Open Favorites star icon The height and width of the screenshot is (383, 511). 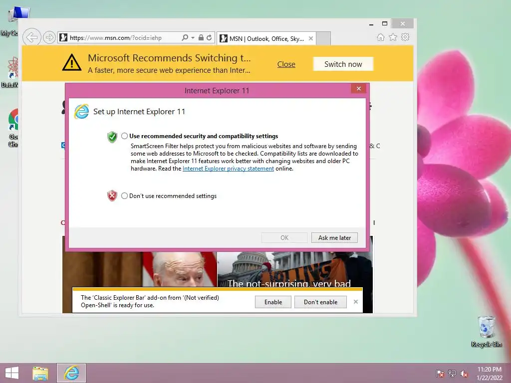393,37
